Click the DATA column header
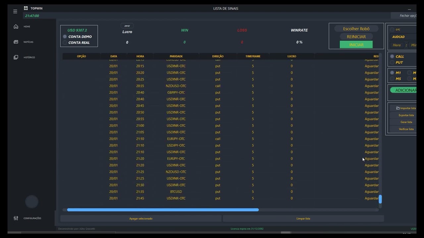The width and height of the screenshot is (424, 238). click(114, 56)
